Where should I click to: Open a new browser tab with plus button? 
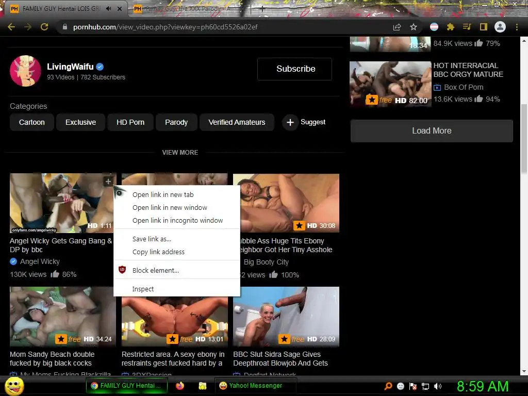point(262,9)
